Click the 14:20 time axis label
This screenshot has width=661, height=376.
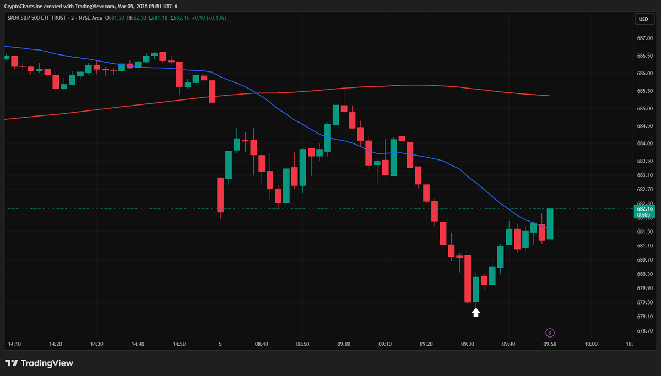click(56, 344)
